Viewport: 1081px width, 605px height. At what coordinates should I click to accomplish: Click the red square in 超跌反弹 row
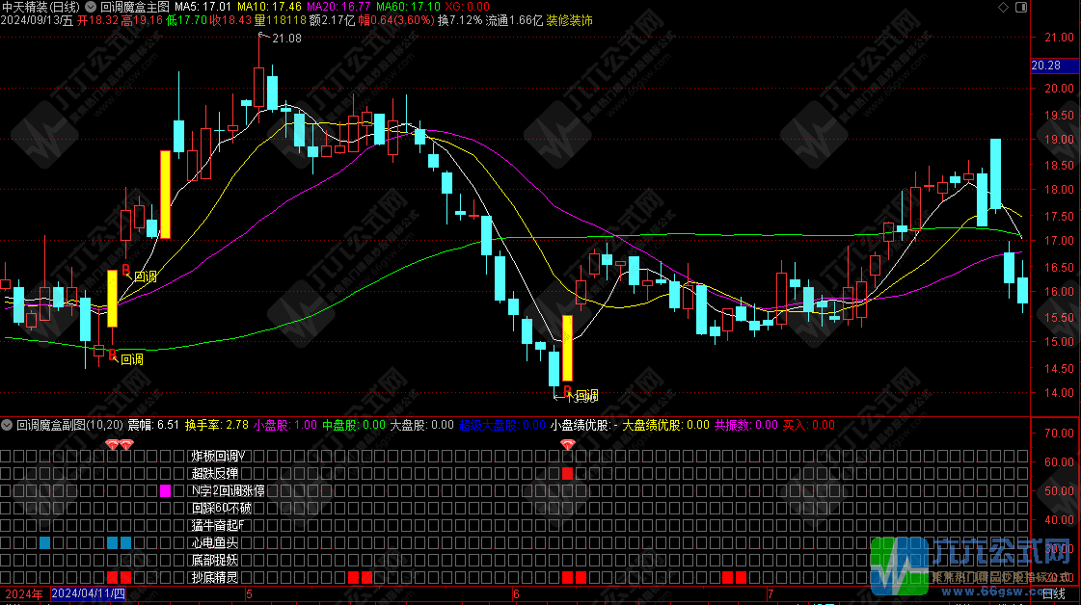[x=567, y=473]
